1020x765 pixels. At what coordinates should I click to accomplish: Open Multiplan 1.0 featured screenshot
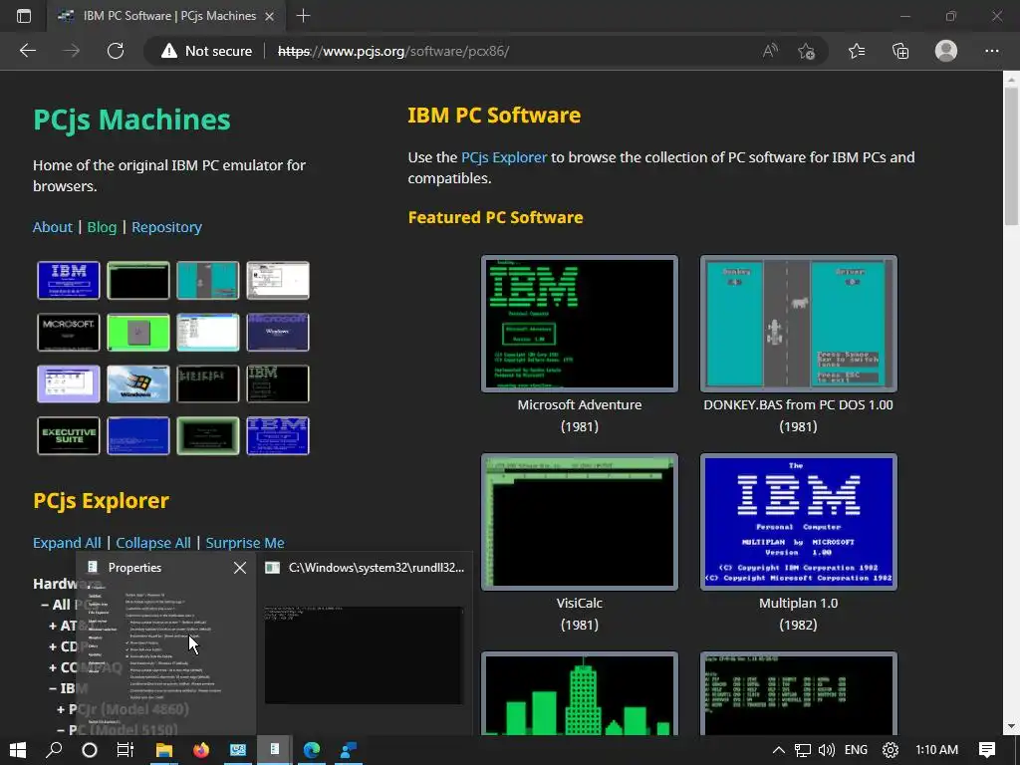click(799, 522)
